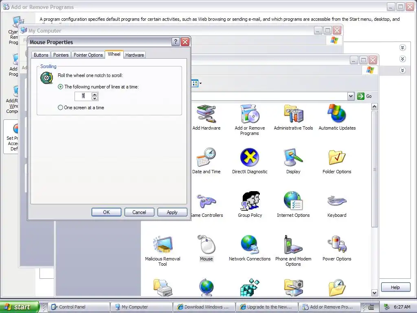Switch to 'Download Windows' taskbar button
The width and height of the screenshot is (417, 313).
click(204, 307)
